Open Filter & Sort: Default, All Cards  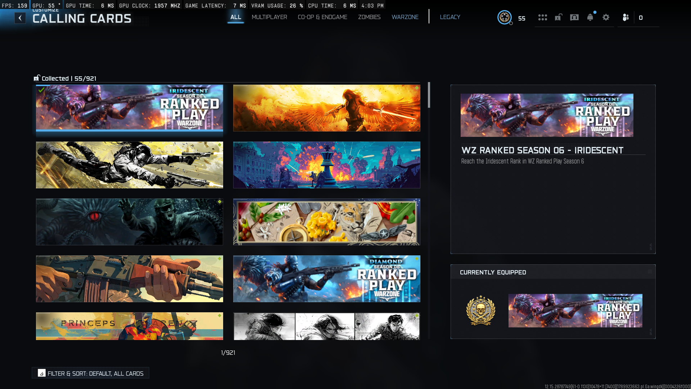coord(90,373)
